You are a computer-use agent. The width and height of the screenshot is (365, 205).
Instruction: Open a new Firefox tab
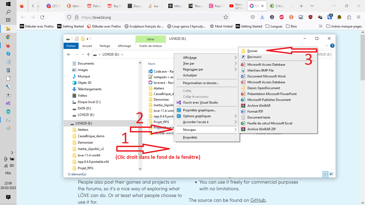tap(301, 6)
